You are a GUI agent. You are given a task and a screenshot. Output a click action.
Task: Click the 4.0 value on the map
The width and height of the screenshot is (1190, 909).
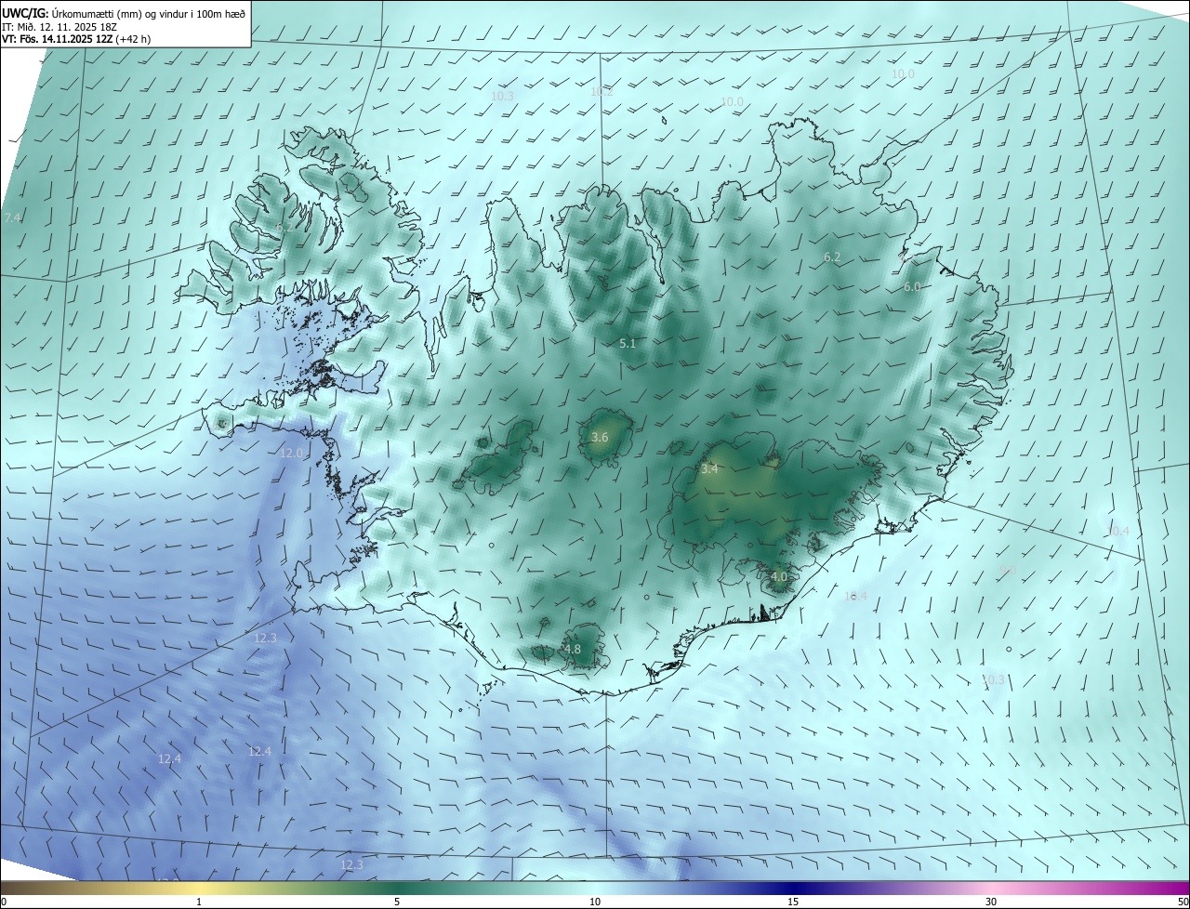(779, 576)
